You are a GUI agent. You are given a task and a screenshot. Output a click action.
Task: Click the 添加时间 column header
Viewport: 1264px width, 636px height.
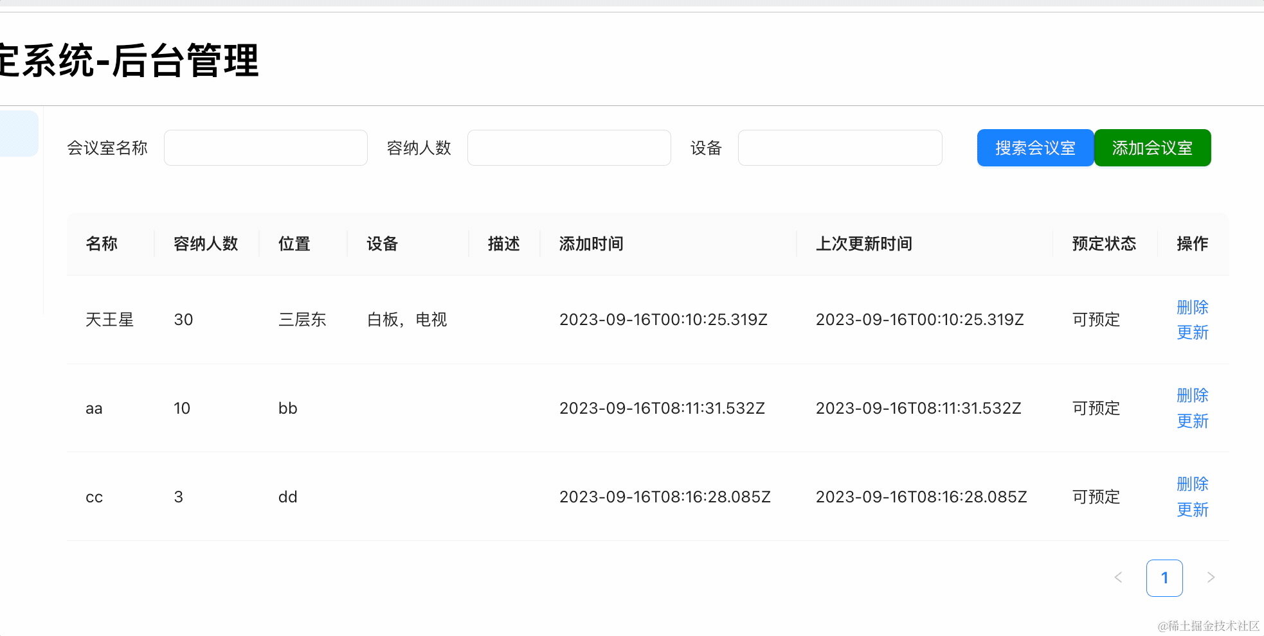591,244
